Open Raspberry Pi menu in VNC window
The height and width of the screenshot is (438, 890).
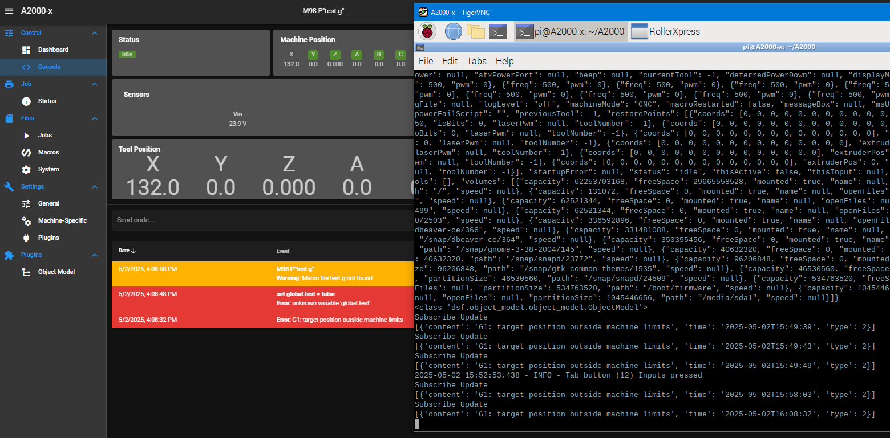point(427,31)
